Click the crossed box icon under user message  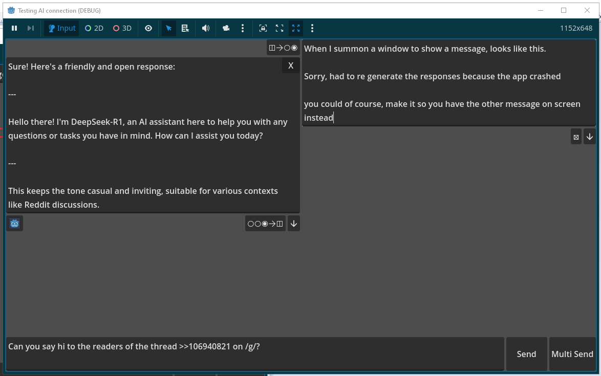click(x=576, y=137)
